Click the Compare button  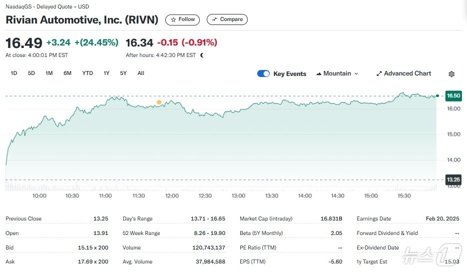click(x=227, y=19)
